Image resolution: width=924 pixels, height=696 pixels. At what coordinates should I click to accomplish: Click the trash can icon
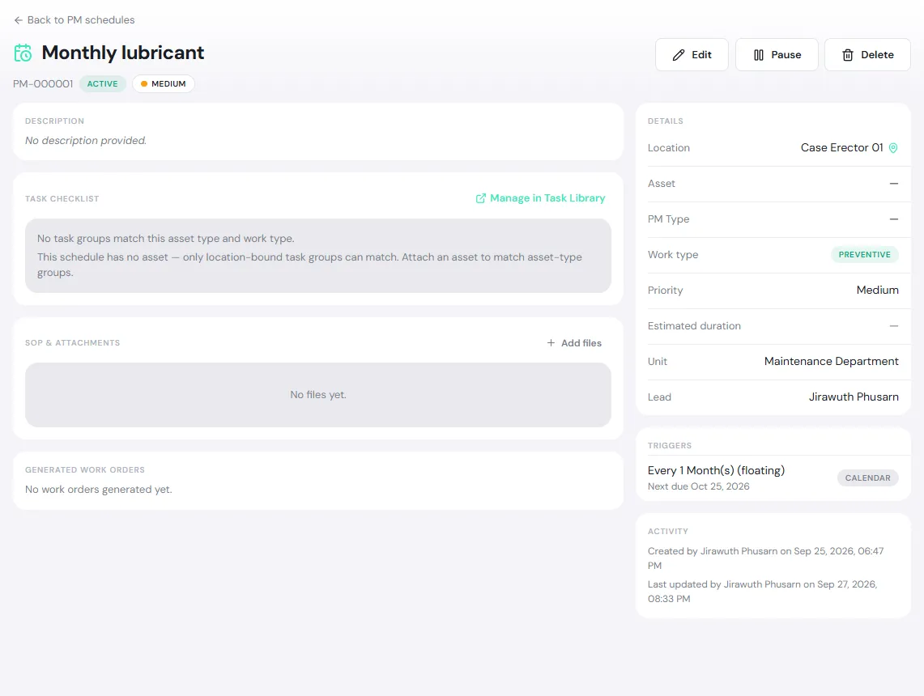[848, 55]
